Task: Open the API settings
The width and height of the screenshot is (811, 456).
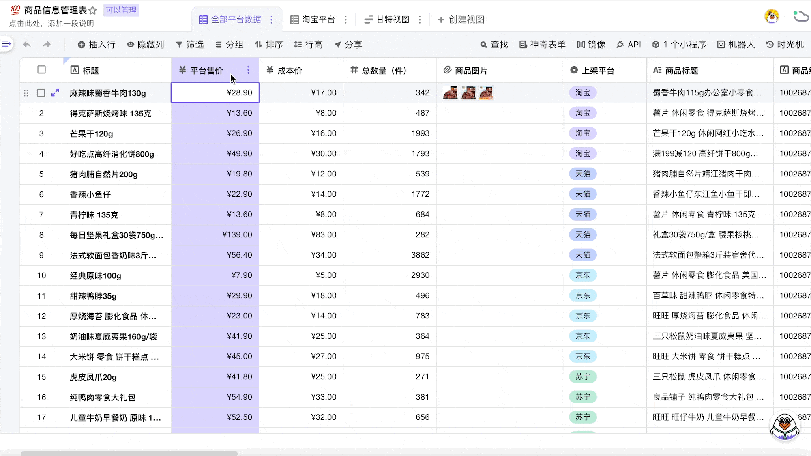Action: point(629,45)
